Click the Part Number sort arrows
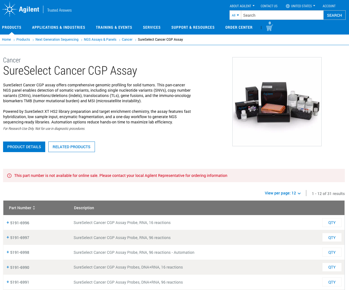This screenshot has height=290, width=349. (34, 208)
